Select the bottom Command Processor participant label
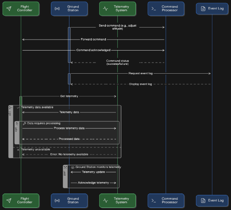This screenshot has height=210, width=231. pos(169,200)
